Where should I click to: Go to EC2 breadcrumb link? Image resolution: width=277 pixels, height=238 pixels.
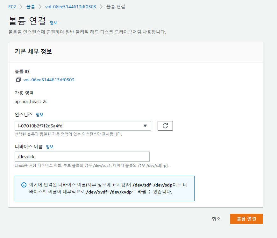(12, 7)
